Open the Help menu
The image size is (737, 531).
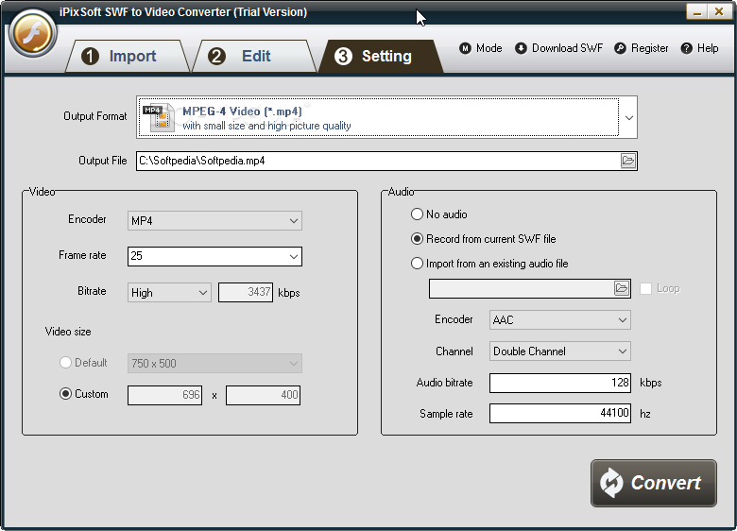(699, 48)
